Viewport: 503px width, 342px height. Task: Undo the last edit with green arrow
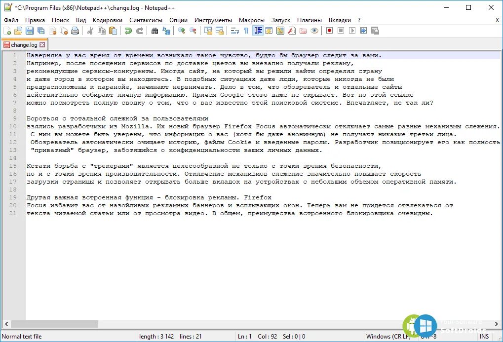point(128,31)
